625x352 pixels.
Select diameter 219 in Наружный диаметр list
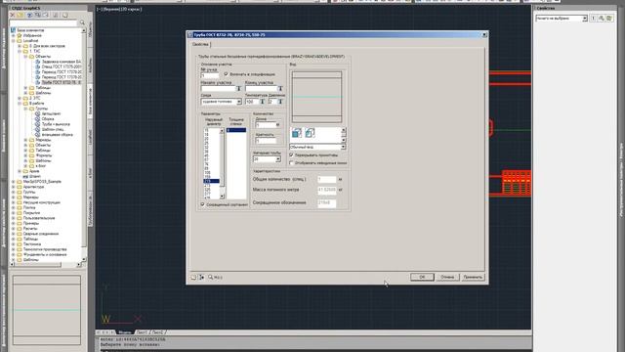tap(211, 181)
